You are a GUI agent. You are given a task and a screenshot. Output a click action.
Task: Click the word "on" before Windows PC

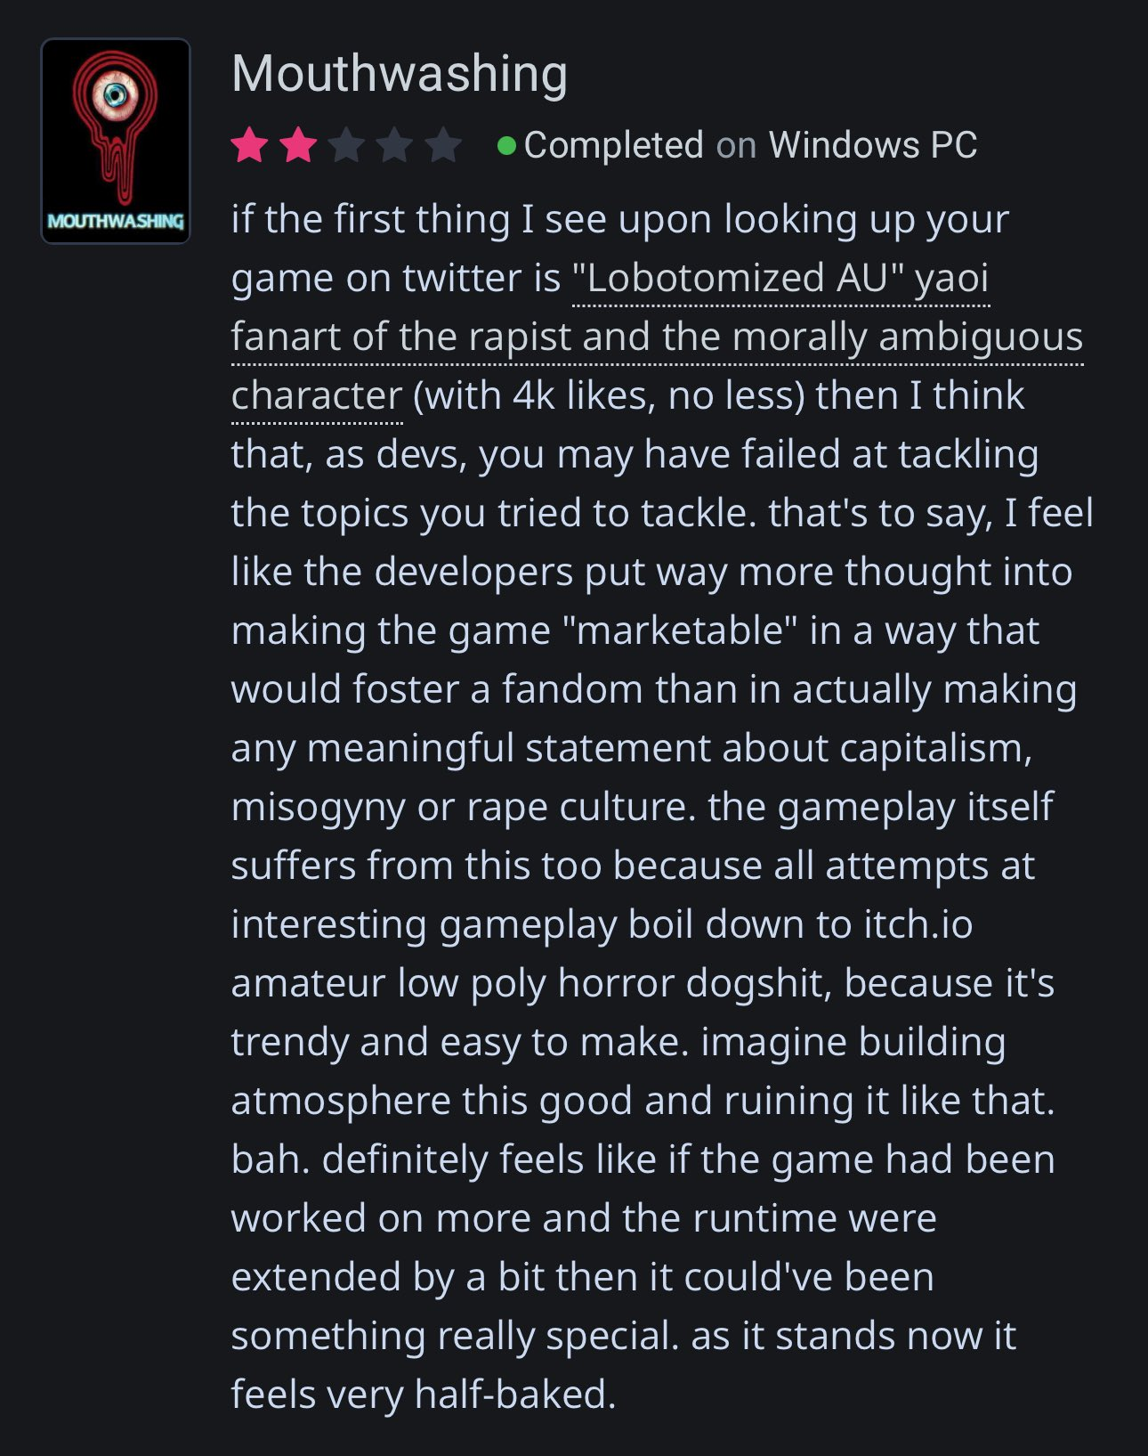[736, 145]
